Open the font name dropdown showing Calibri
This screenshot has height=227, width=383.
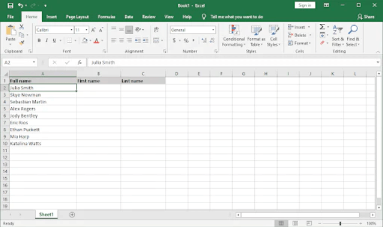tap(71, 30)
